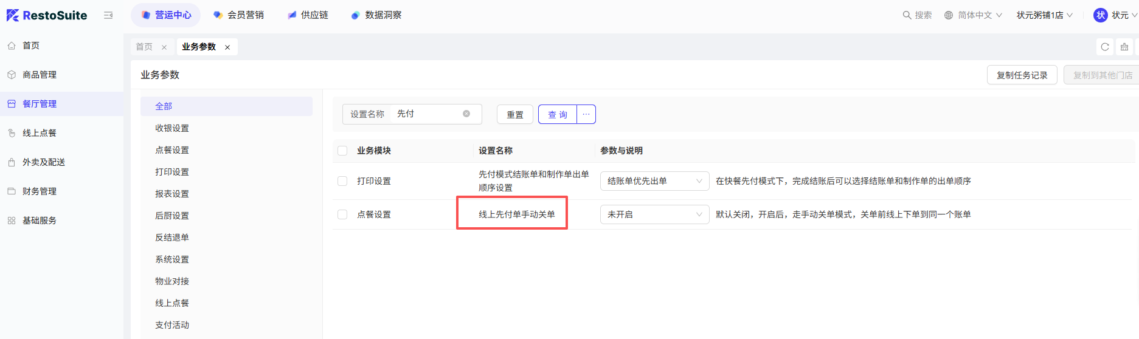
Task: Open the 未开启 dropdown
Action: [x=654, y=214]
